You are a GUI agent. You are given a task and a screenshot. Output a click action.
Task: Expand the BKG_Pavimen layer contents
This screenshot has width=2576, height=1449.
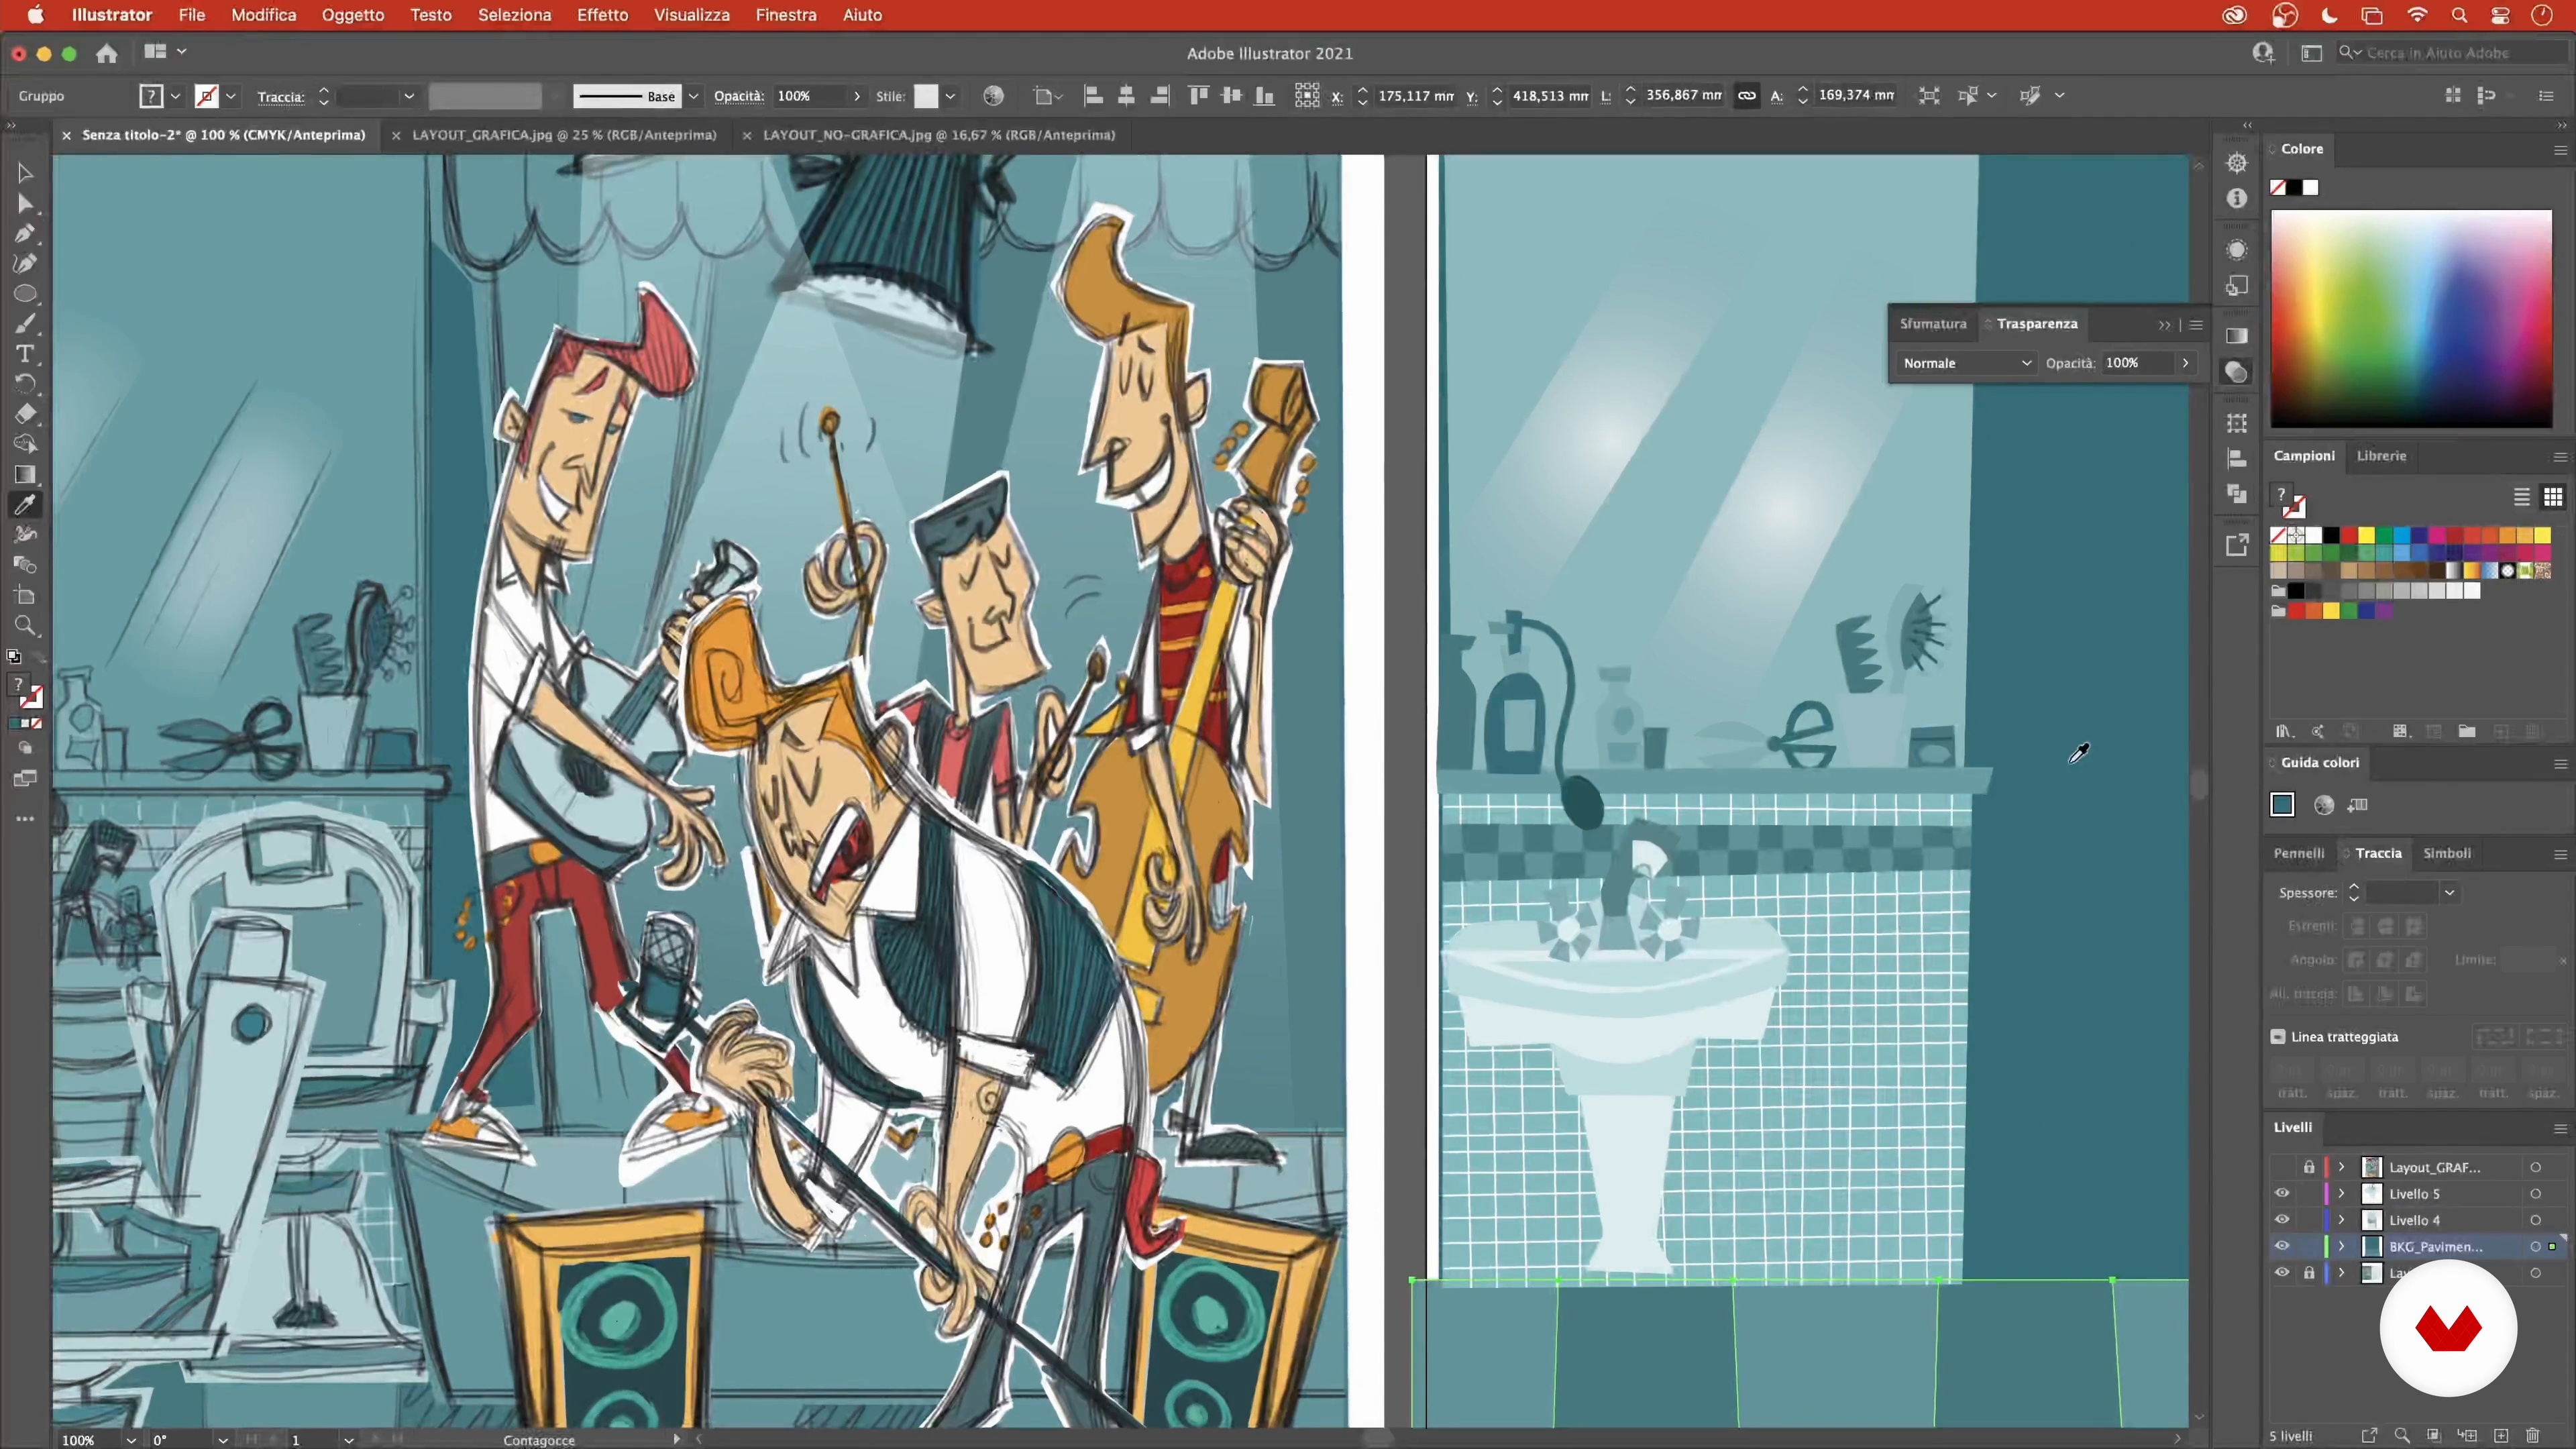[2342, 1247]
